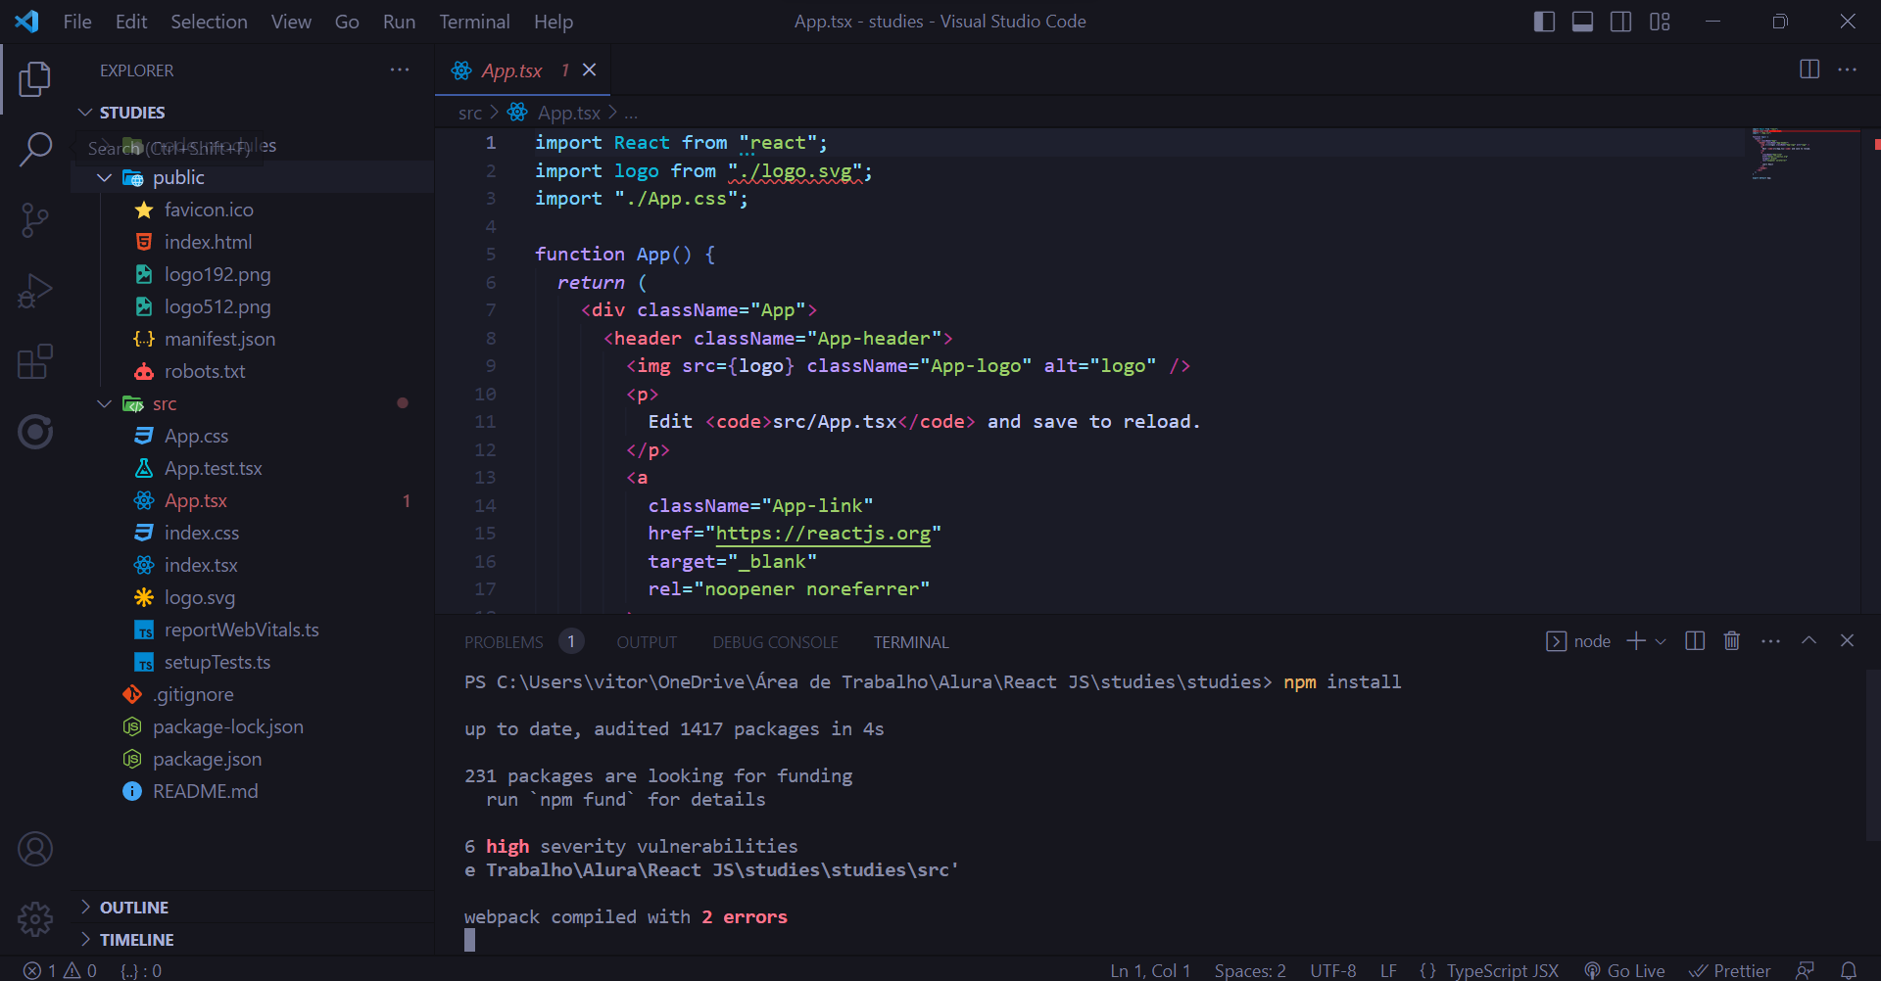Click the src breadcrumb segment
The image size is (1881, 981).
pos(470,114)
